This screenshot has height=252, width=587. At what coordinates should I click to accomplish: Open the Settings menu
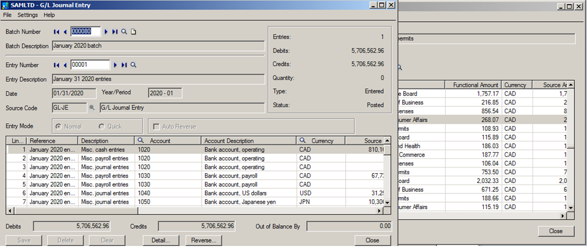point(27,15)
